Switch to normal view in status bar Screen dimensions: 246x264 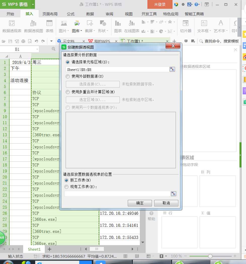point(125,256)
